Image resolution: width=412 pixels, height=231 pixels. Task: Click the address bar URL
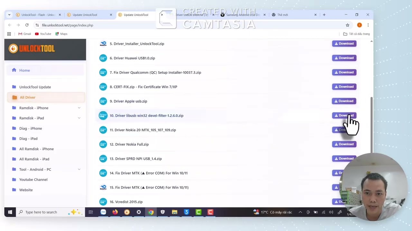tap(68, 25)
